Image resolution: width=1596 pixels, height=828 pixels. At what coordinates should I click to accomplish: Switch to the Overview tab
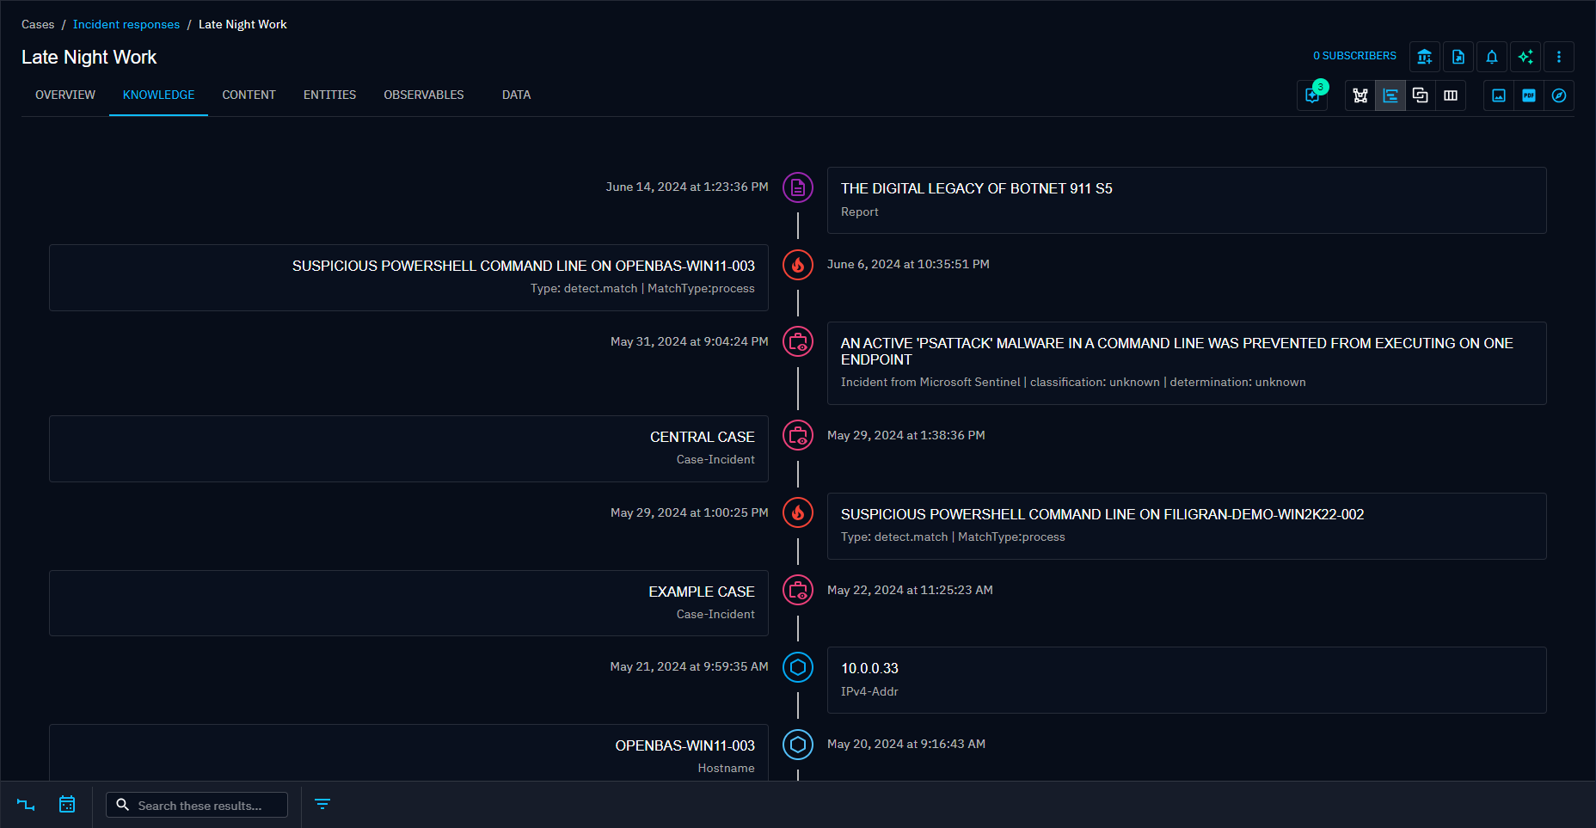coord(65,95)
